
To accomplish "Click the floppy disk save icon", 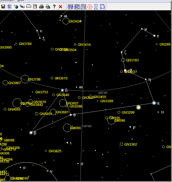I will point(3,7).
